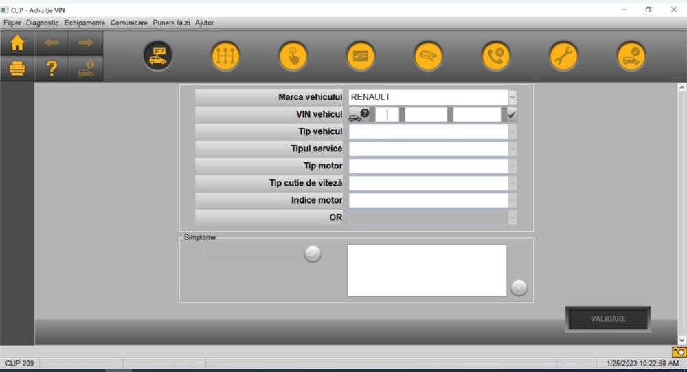The width and height of the screenshot is (687, 372).
Task: Open the checklist card round icon
Action: tap(361, 56)
